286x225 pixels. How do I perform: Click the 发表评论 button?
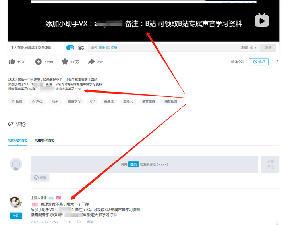(270, 164)
